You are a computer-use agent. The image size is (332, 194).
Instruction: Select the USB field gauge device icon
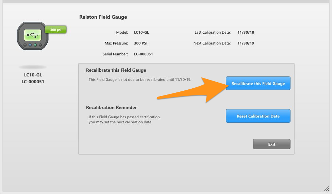33,36
